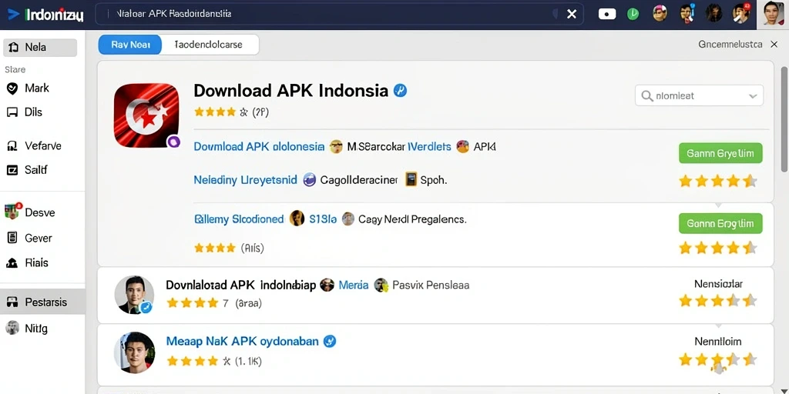The height and width of the screenshot is (394, 789).
Task: Open the white video camera icon in top bar
Action: (x=607, y=14)
